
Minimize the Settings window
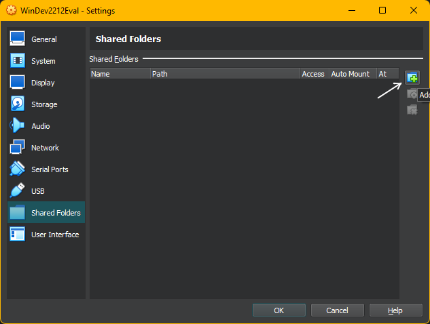click(x=352, y=10)
